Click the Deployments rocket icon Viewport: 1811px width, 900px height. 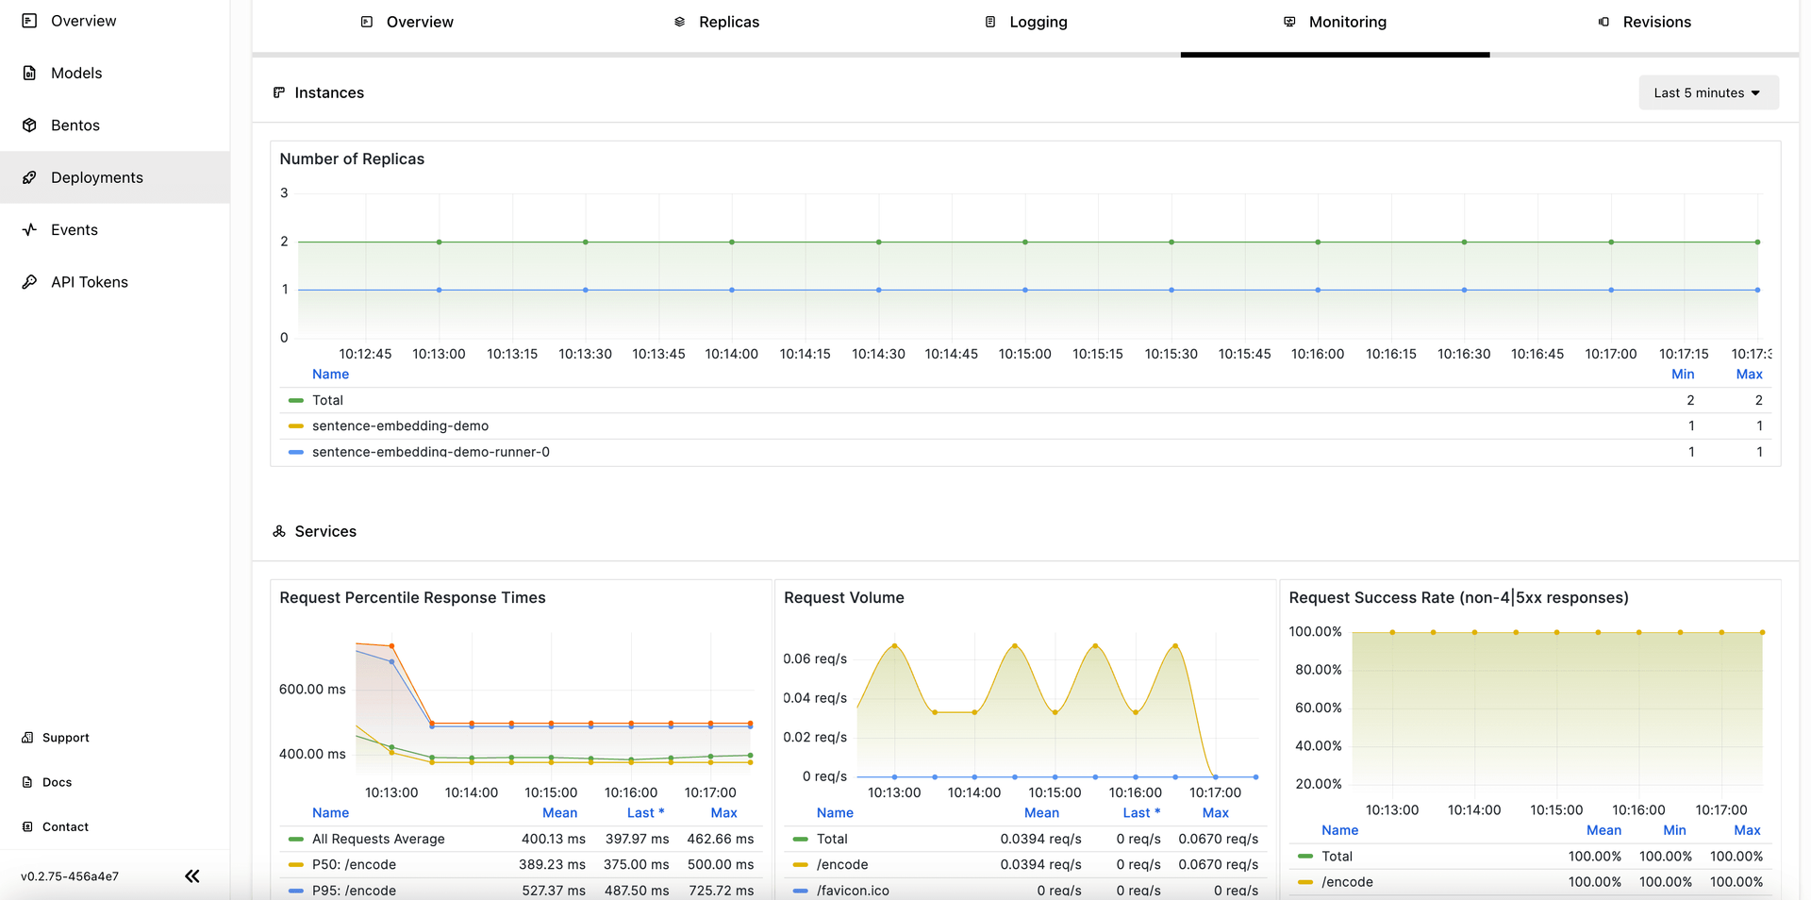coord(29,177)
